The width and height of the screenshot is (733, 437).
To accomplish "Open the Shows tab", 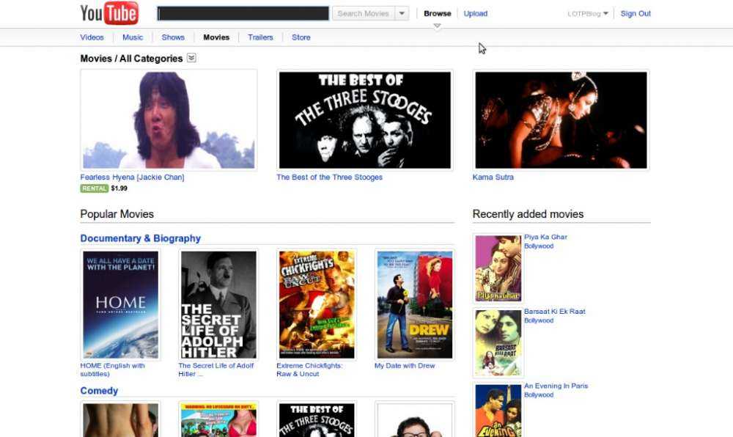I will coord(173,37).
